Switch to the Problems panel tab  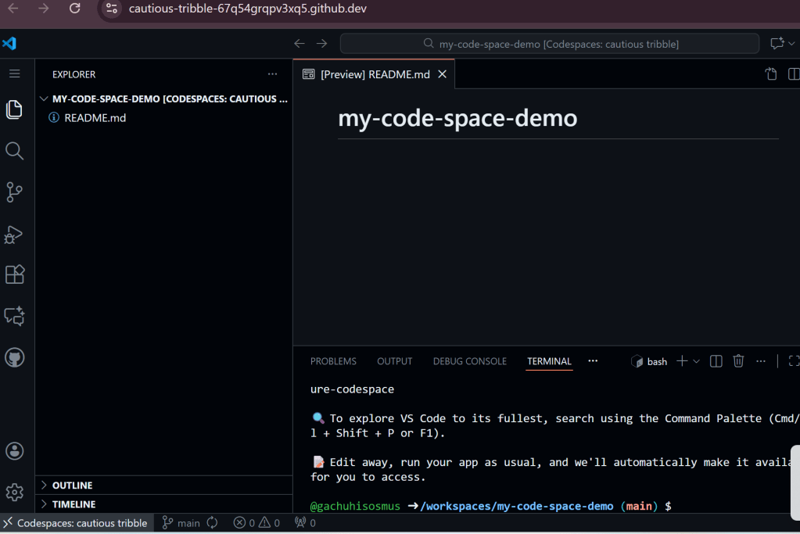[333, 361]
